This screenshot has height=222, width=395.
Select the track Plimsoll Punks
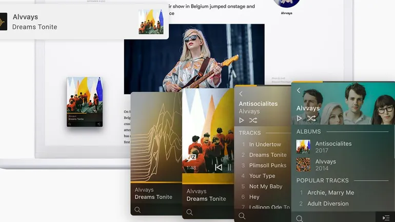[x=267, y=166]
